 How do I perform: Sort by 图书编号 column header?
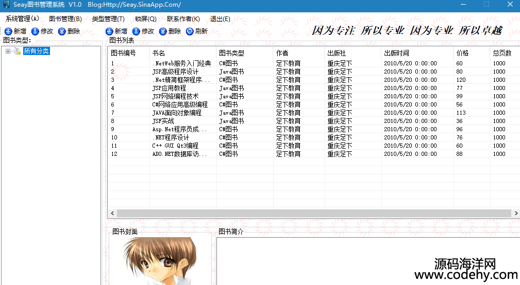click(129, 53)
